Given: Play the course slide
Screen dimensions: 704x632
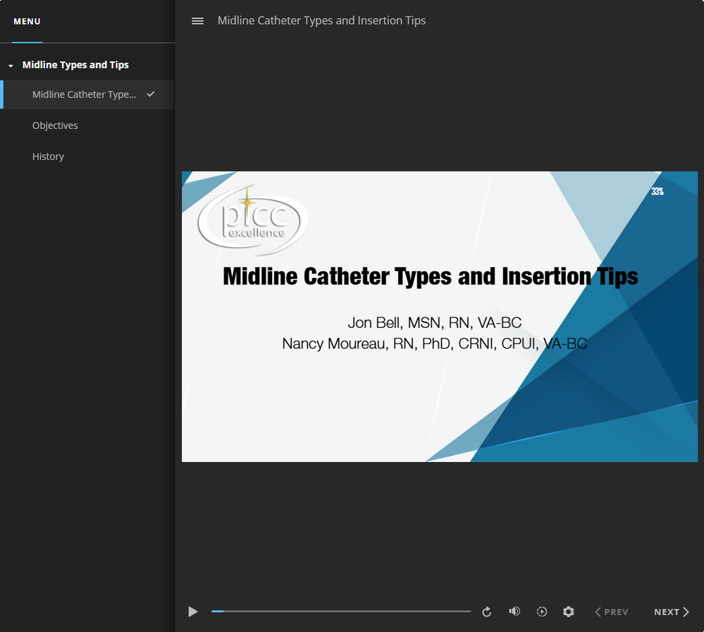Looking at the screenshot, I should point(193,612).
